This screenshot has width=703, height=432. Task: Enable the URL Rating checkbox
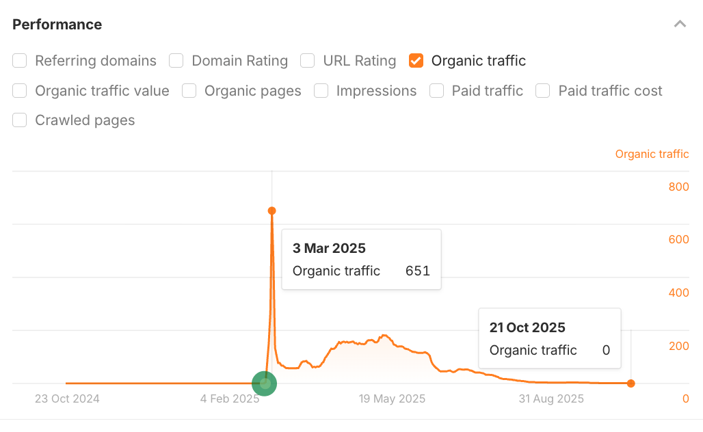point(307,61)
